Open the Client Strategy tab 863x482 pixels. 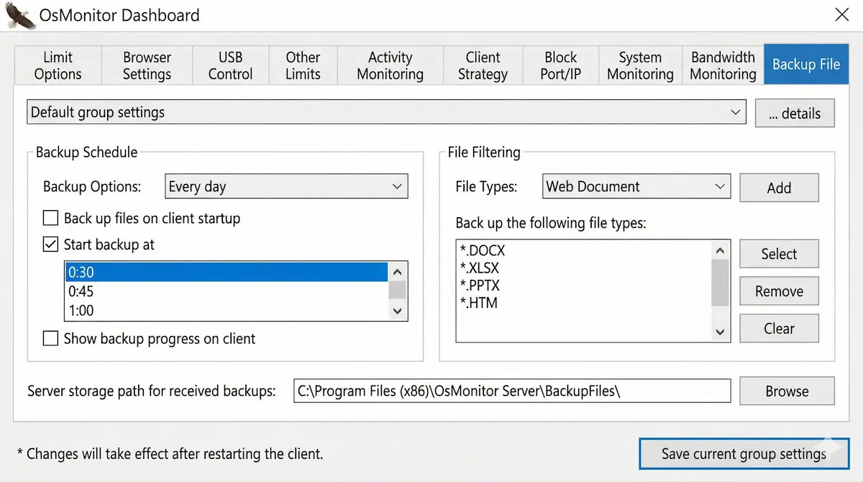coord(483,65)
